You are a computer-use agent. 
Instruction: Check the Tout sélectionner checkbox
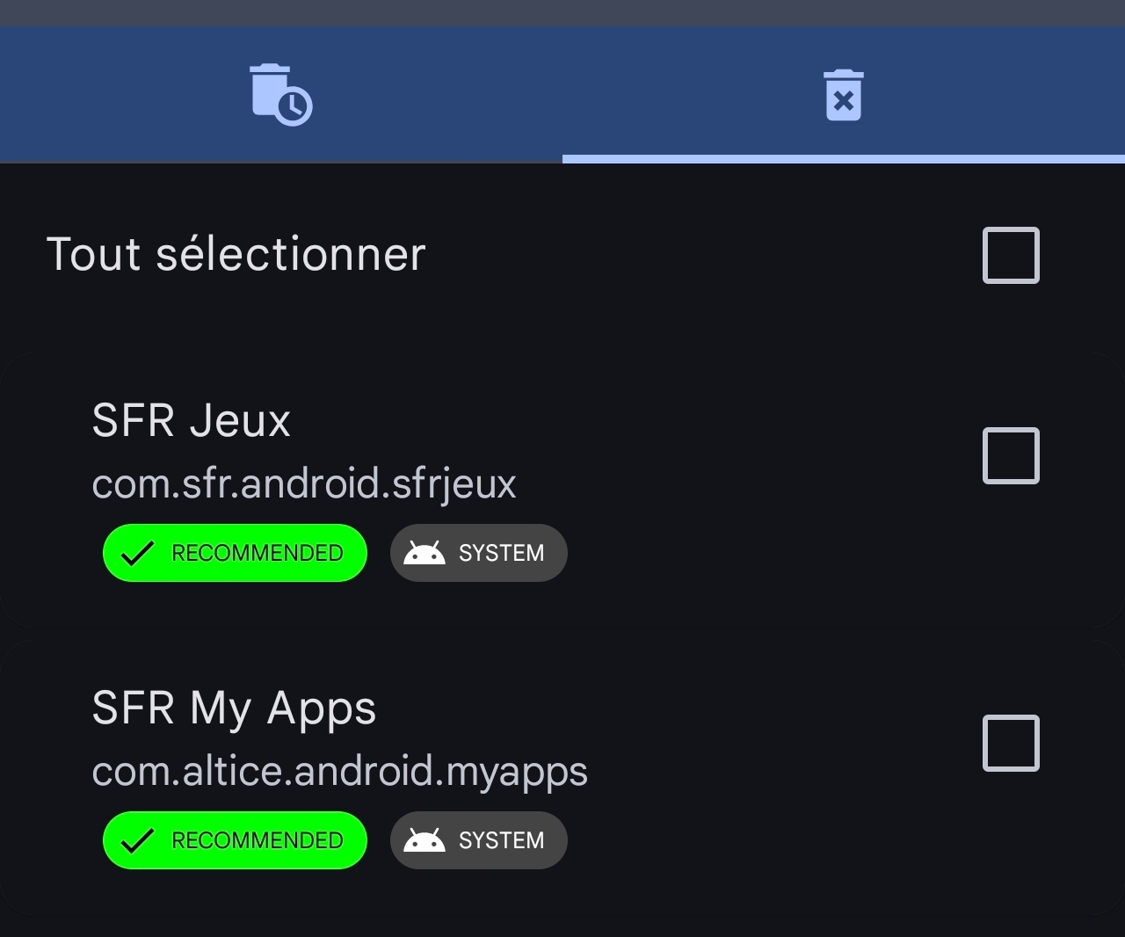pos(1011,255)
